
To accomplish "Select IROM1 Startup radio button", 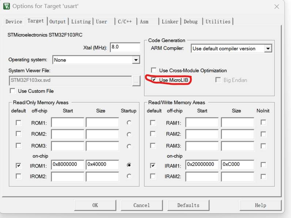I will coord(129,165).
